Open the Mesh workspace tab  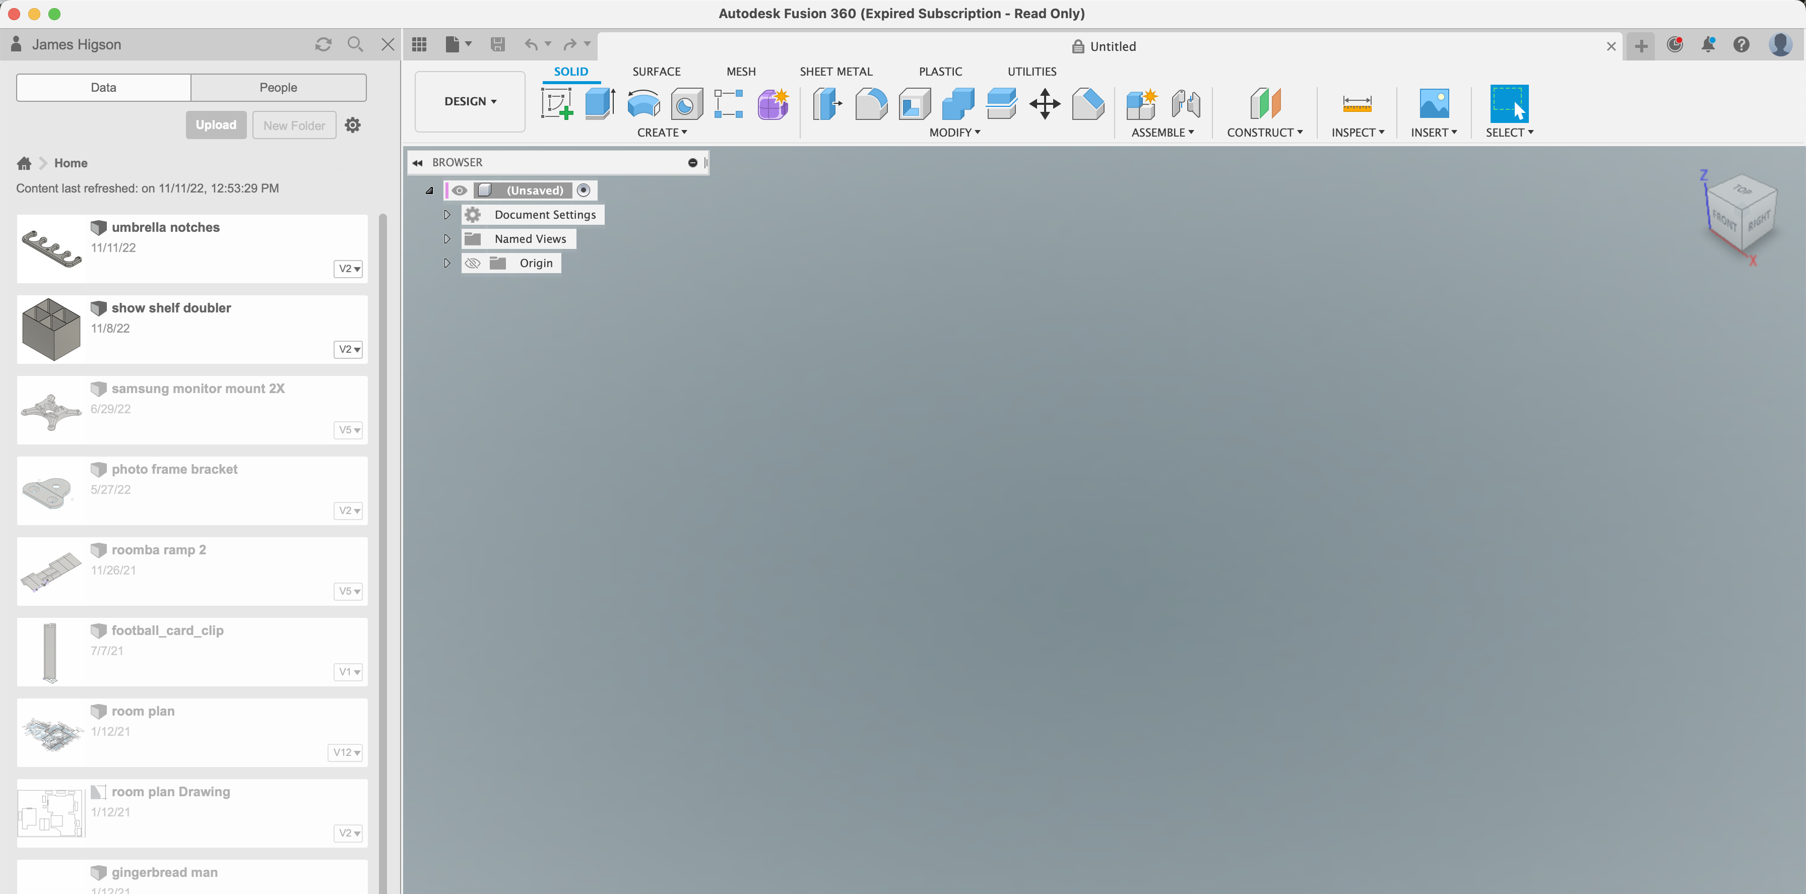741,71
